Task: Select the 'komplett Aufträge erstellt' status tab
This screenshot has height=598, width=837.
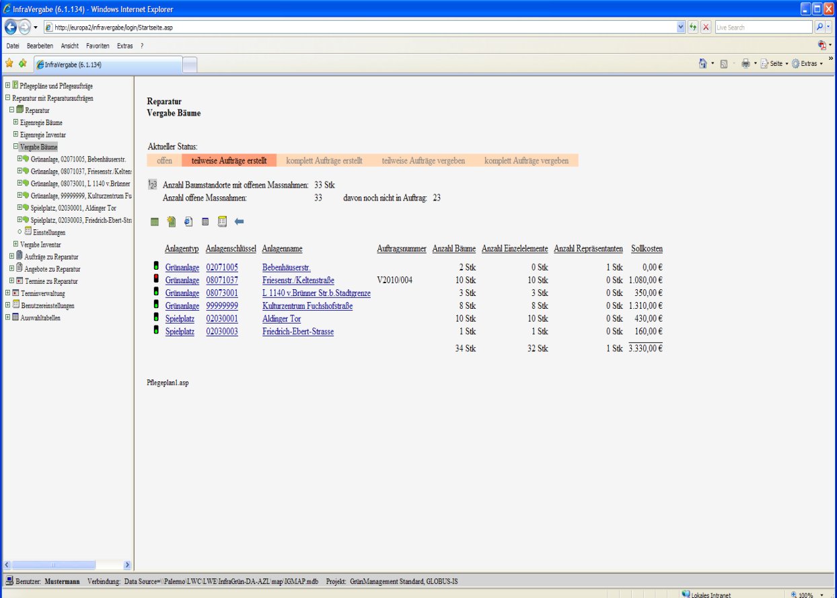Action: click(324, 161)
